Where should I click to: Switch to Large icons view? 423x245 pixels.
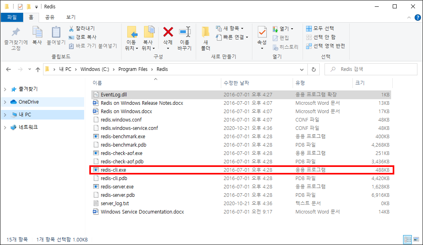point(416,239)
